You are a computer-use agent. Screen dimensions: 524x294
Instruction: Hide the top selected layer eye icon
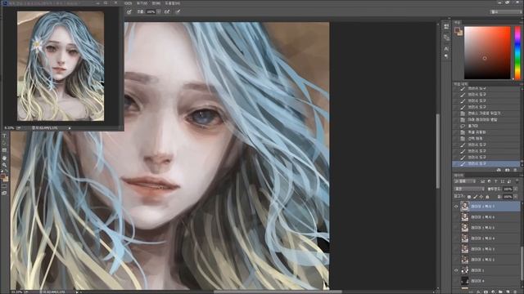456,207
